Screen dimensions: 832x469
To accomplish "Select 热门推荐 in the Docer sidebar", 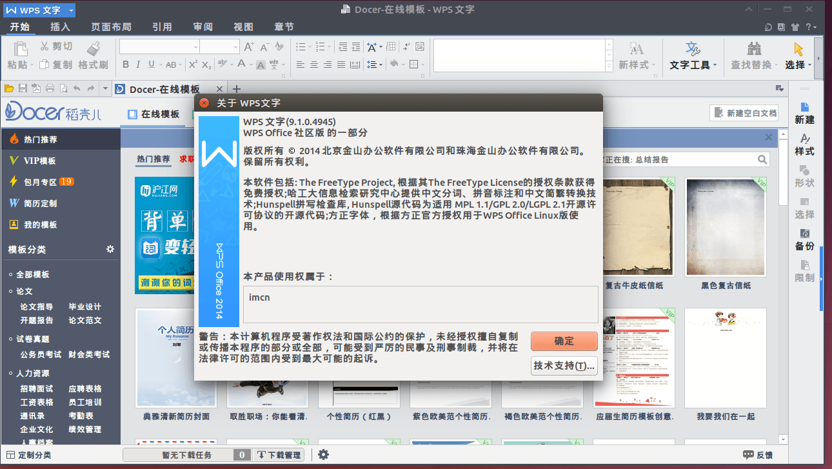I will [60, 139].
